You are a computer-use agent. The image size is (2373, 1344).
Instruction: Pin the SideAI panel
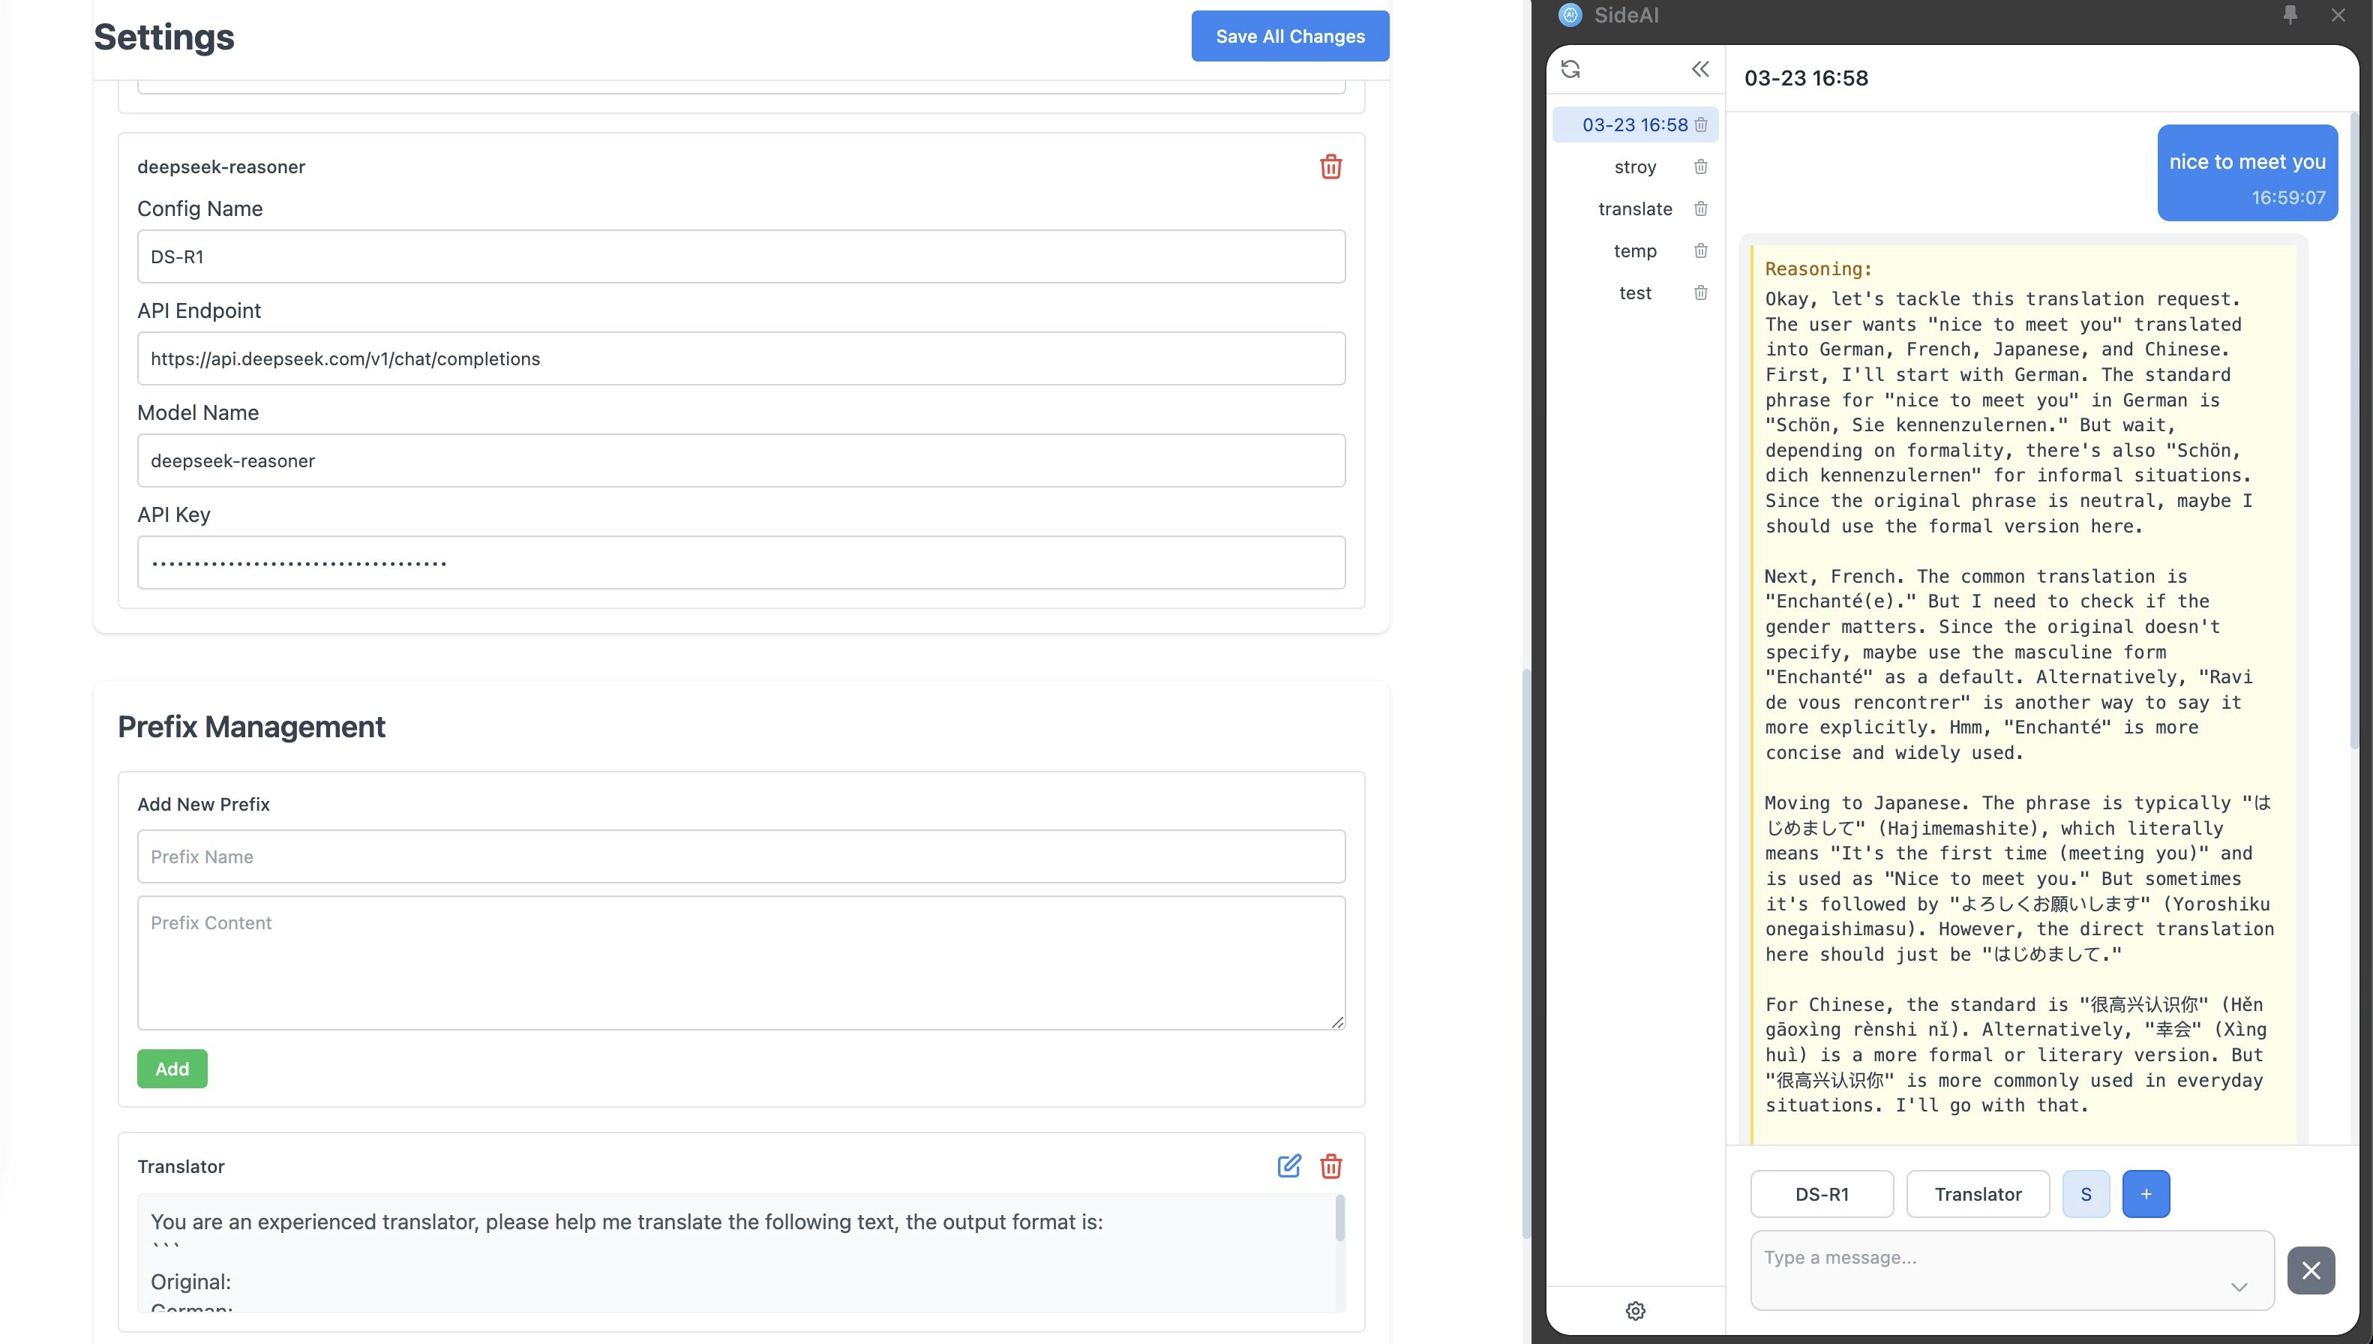(x=2290, y=15)
